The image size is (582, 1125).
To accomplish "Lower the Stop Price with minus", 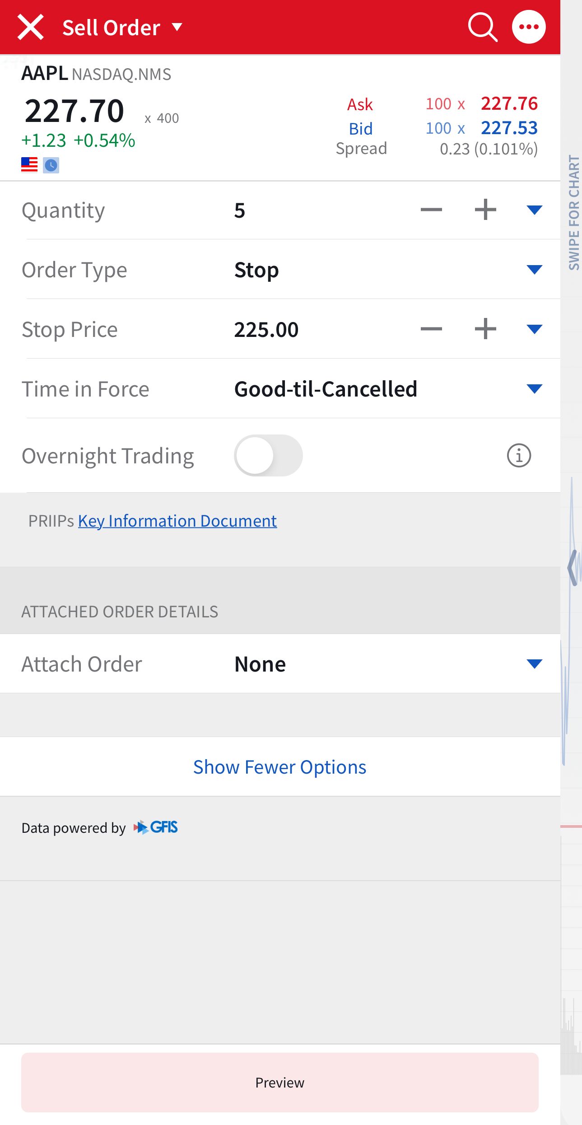I will pyautogui.click(x=431, y=329).
